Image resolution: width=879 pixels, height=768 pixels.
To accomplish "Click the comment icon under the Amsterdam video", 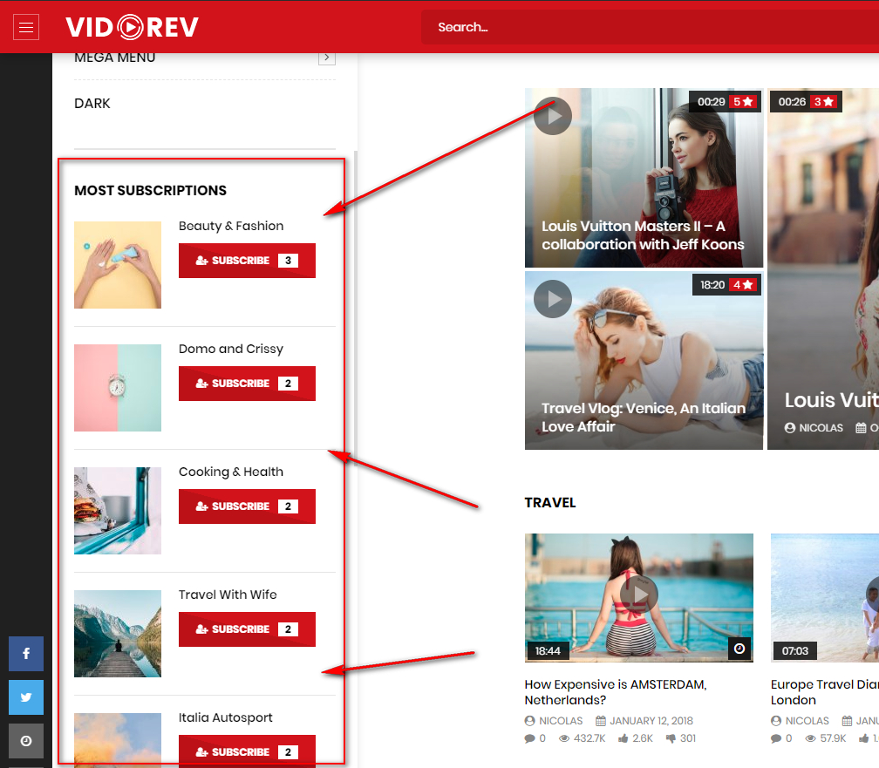I will point(529,738).
